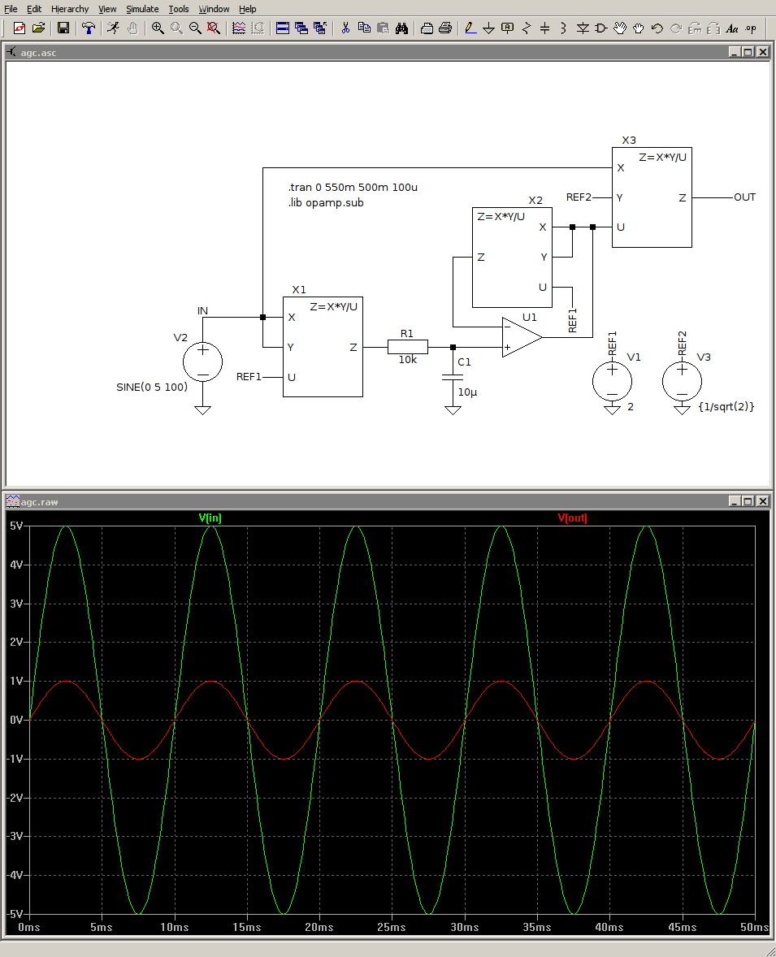This screenshot has width=776, height=957.
Task: Select the X3 block label
Action: (629, 141)
